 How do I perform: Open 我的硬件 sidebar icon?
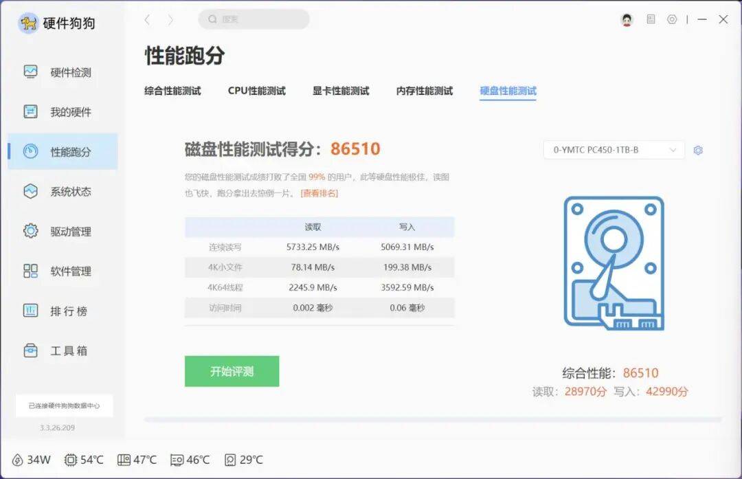click(30, 112)
